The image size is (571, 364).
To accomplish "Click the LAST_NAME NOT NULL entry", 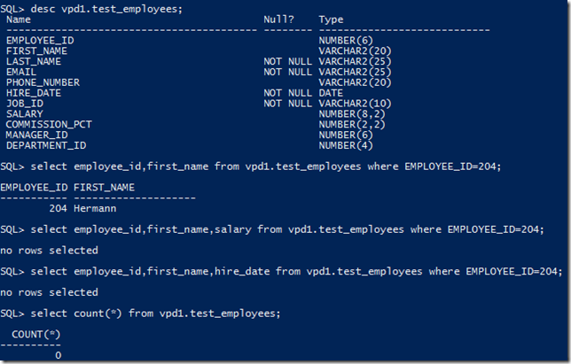I will [x=287, y=61].
